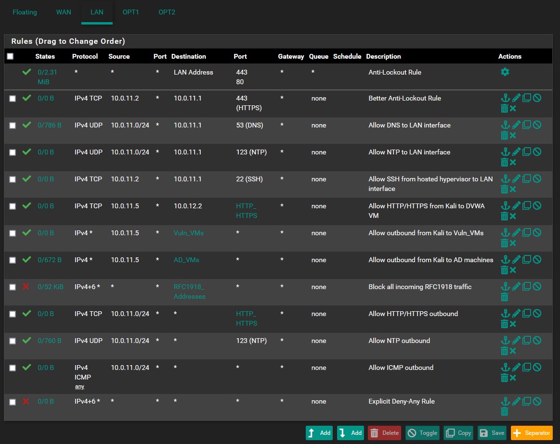
Task: Disable the Kali to Vuln_VMs outbound rule
Action: click(x=537, y=233)
